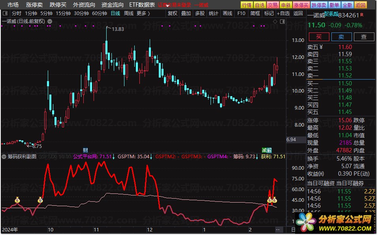The width and height of the screenshot is (378, 235).
Task: Click the yellow 行情 button
Action: (x=246, y=5)
